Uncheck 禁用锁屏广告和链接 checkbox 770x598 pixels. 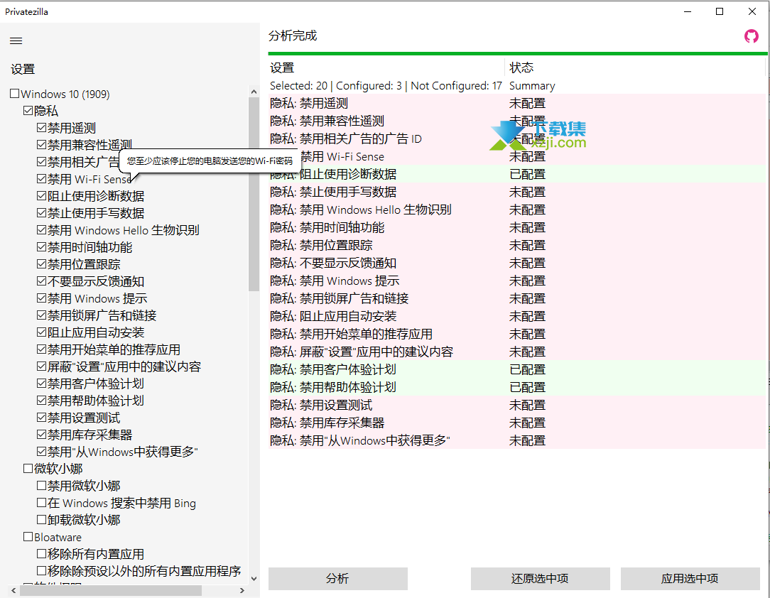point(42,315)
